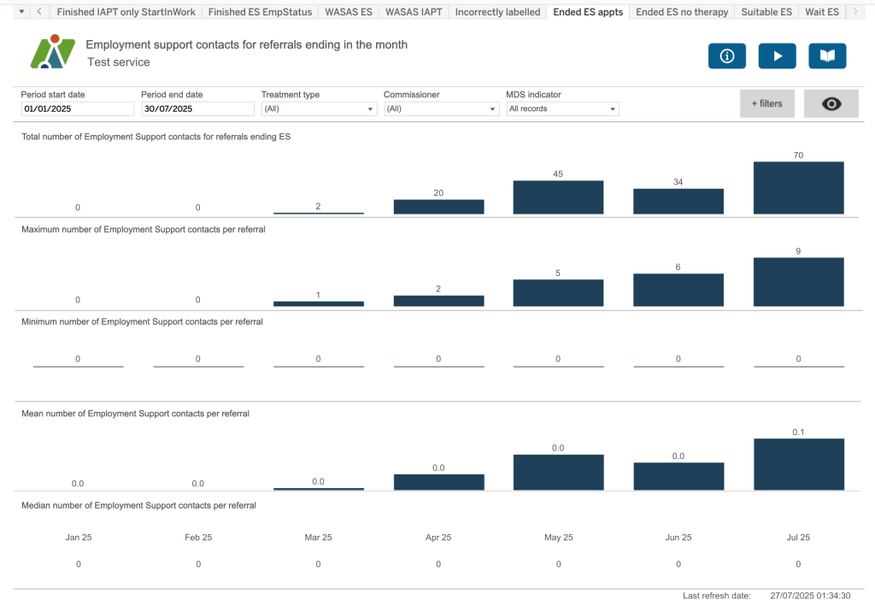Click the + filters button
Viewport: 875px width, 612px height.
tap(766, 103)
